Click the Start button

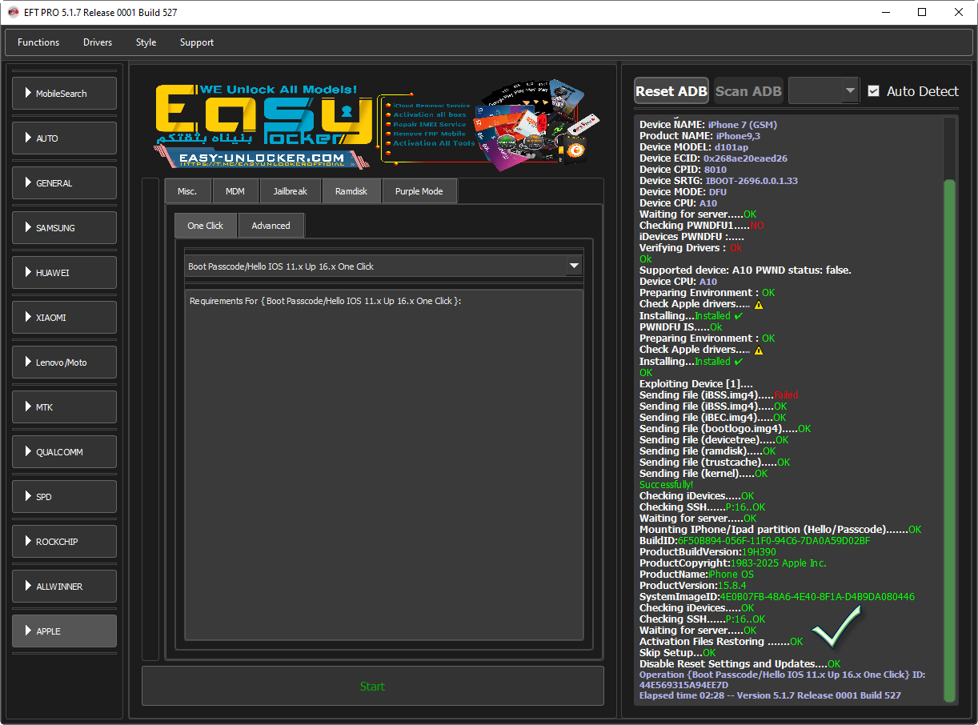point(373,686)
